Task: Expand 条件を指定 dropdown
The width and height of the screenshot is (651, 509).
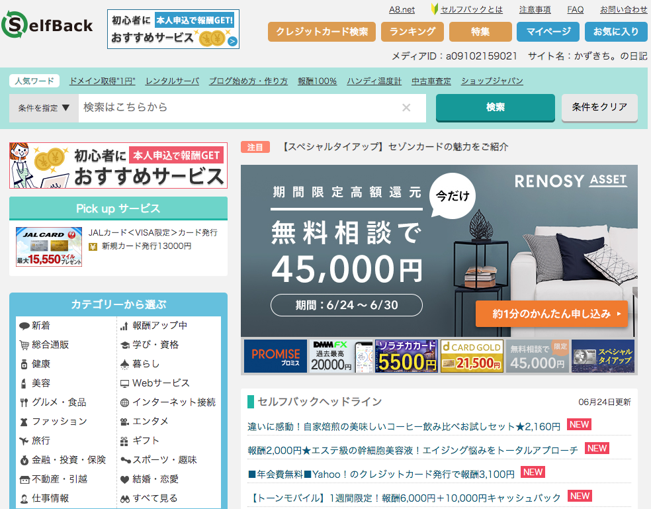Action: coord(44,108)
